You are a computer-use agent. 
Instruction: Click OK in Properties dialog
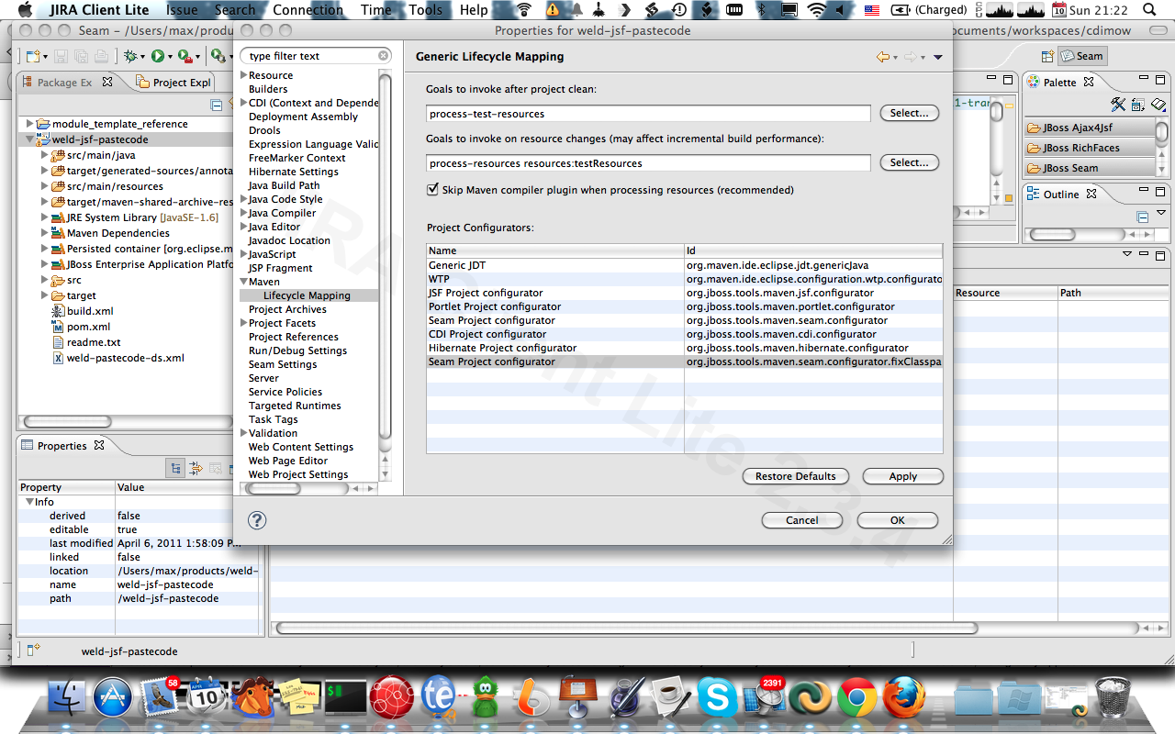tap(898, 520)
